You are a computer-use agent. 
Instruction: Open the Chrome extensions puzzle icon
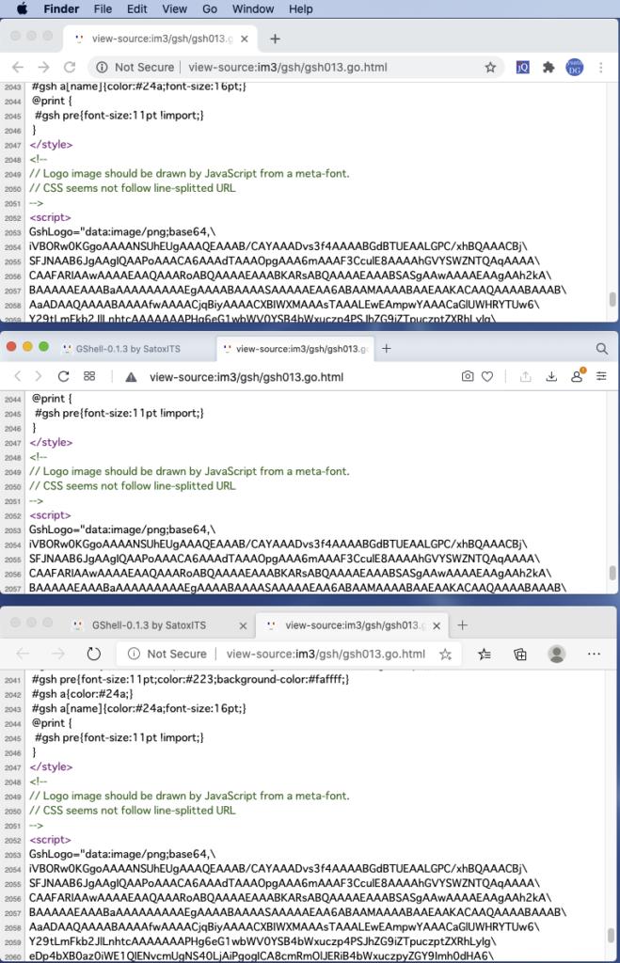click(x=548, y=68)
